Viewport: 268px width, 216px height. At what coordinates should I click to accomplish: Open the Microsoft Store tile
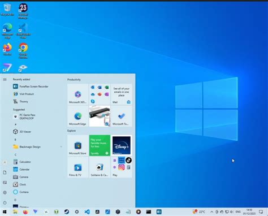click(78, 145)
